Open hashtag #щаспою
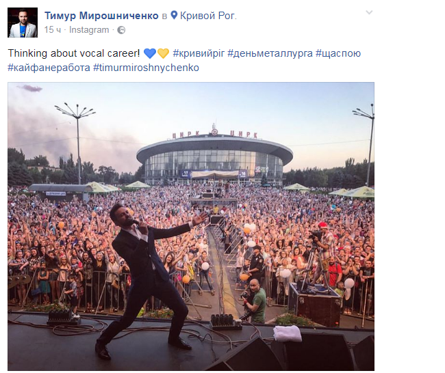This screenshot has width=445, height=373. tap(338, 53)
